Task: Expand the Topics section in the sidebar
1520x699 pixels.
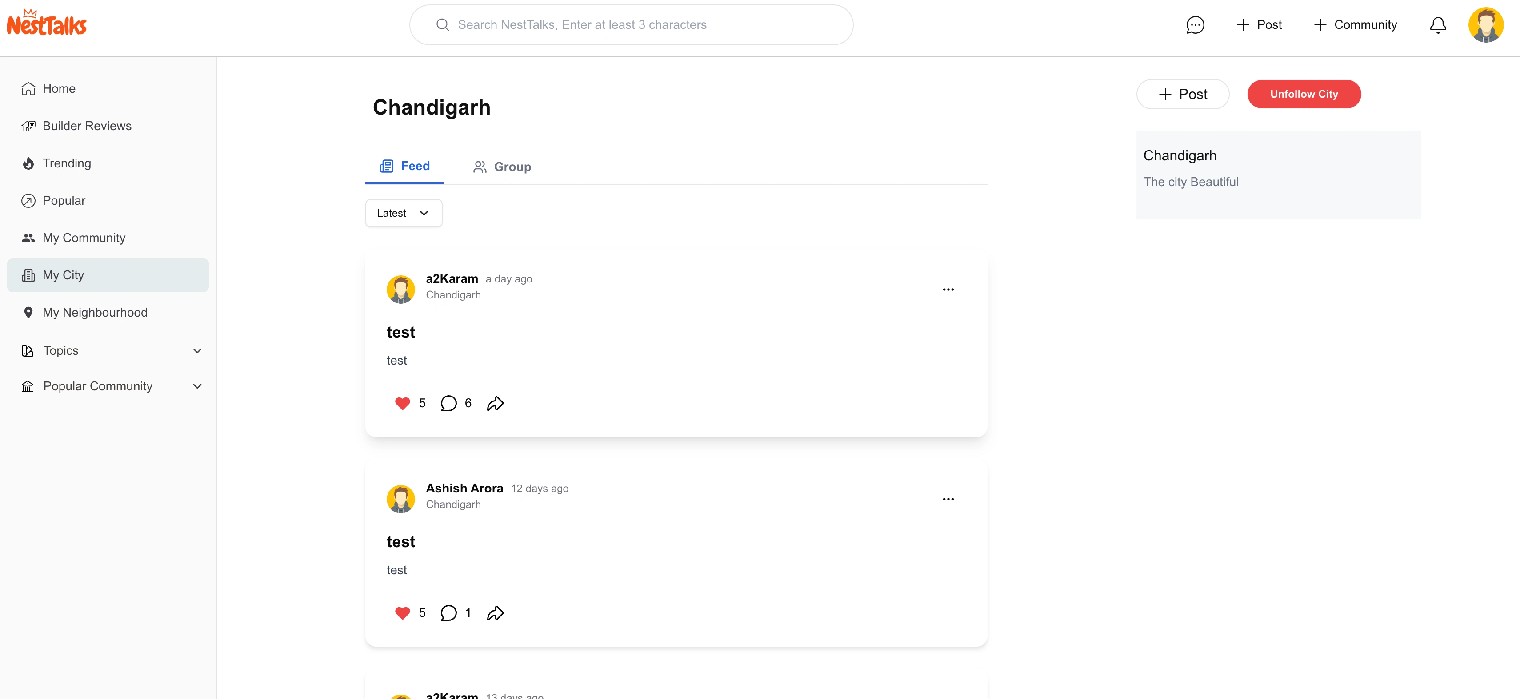Action: [x=197, y=351]
